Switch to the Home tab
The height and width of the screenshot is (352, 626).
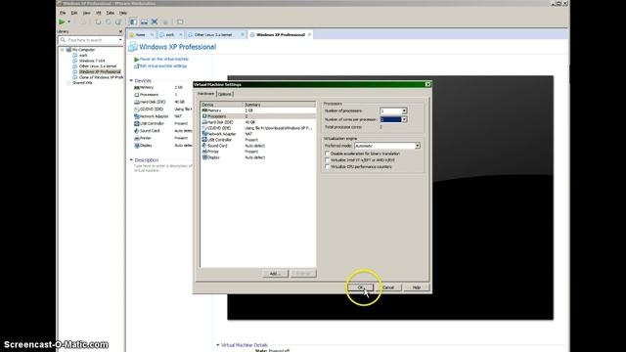tap(140, 35)
